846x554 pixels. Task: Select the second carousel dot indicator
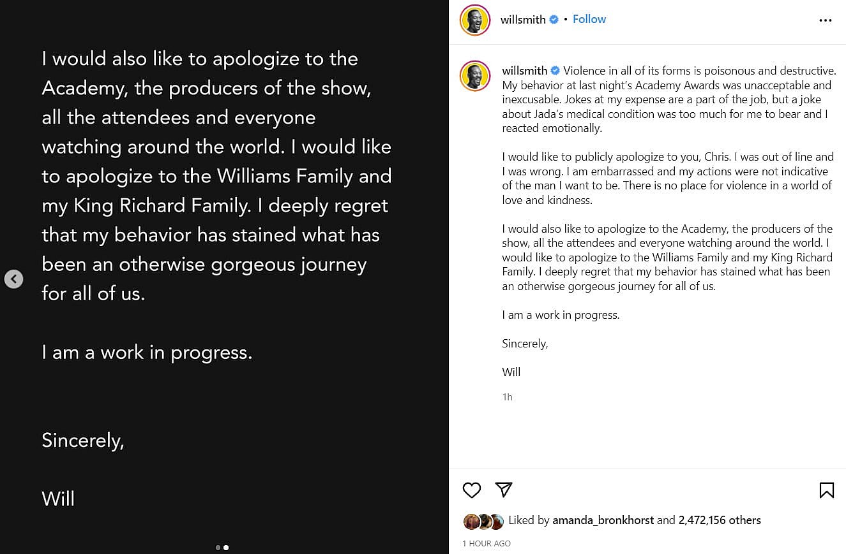[x=226, y=548]
